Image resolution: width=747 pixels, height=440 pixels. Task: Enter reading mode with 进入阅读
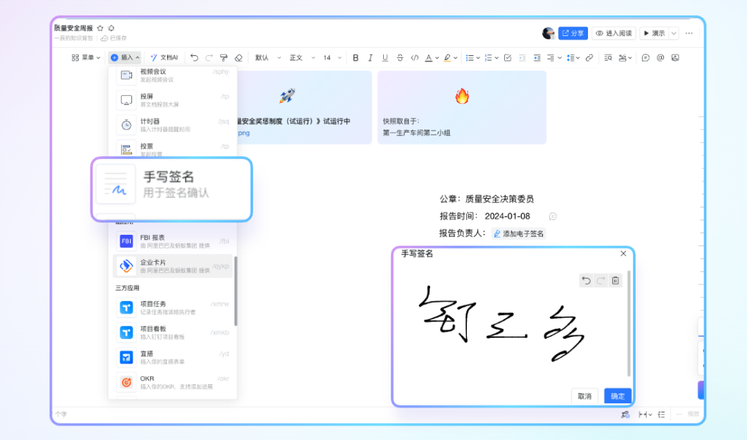614,33
